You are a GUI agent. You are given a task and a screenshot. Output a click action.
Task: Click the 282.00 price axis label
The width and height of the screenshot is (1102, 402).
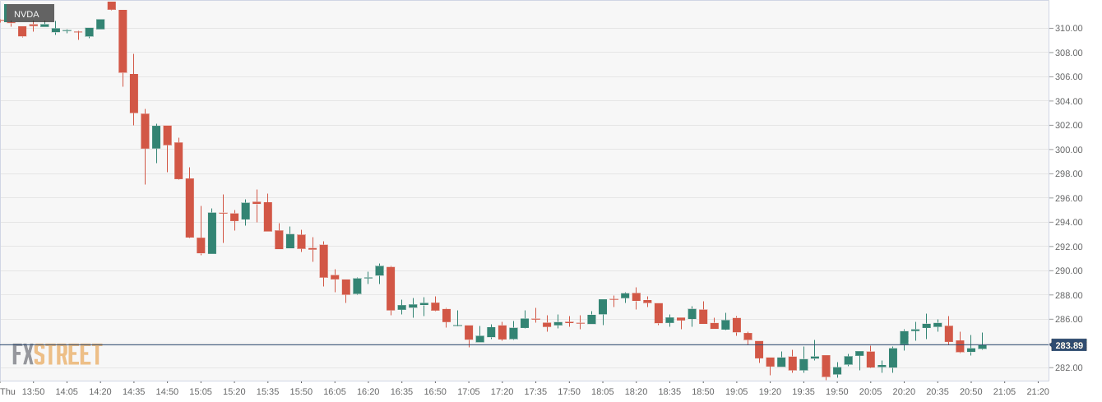point(1069,367)
